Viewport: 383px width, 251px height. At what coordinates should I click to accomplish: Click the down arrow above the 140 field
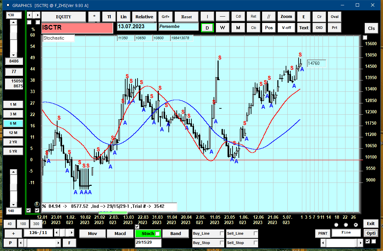pos(13,204)
